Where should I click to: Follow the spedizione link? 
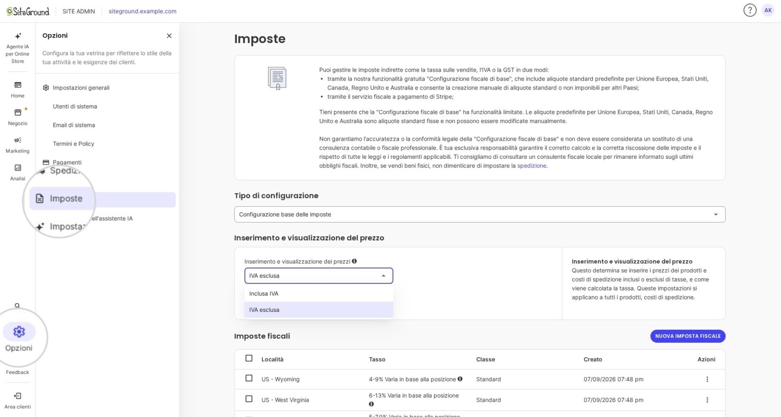click(531, 166)
